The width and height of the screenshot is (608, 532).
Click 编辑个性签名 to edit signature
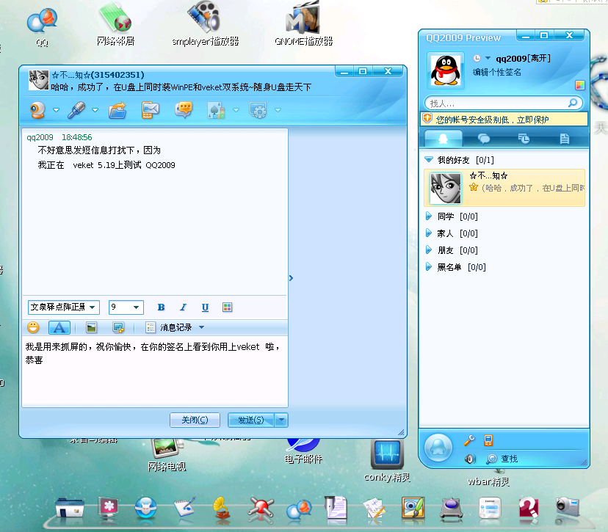(496, 73)
